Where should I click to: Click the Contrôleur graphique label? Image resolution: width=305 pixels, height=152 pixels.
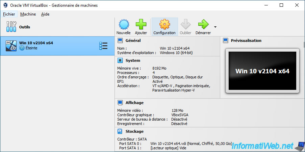[135, 115]
